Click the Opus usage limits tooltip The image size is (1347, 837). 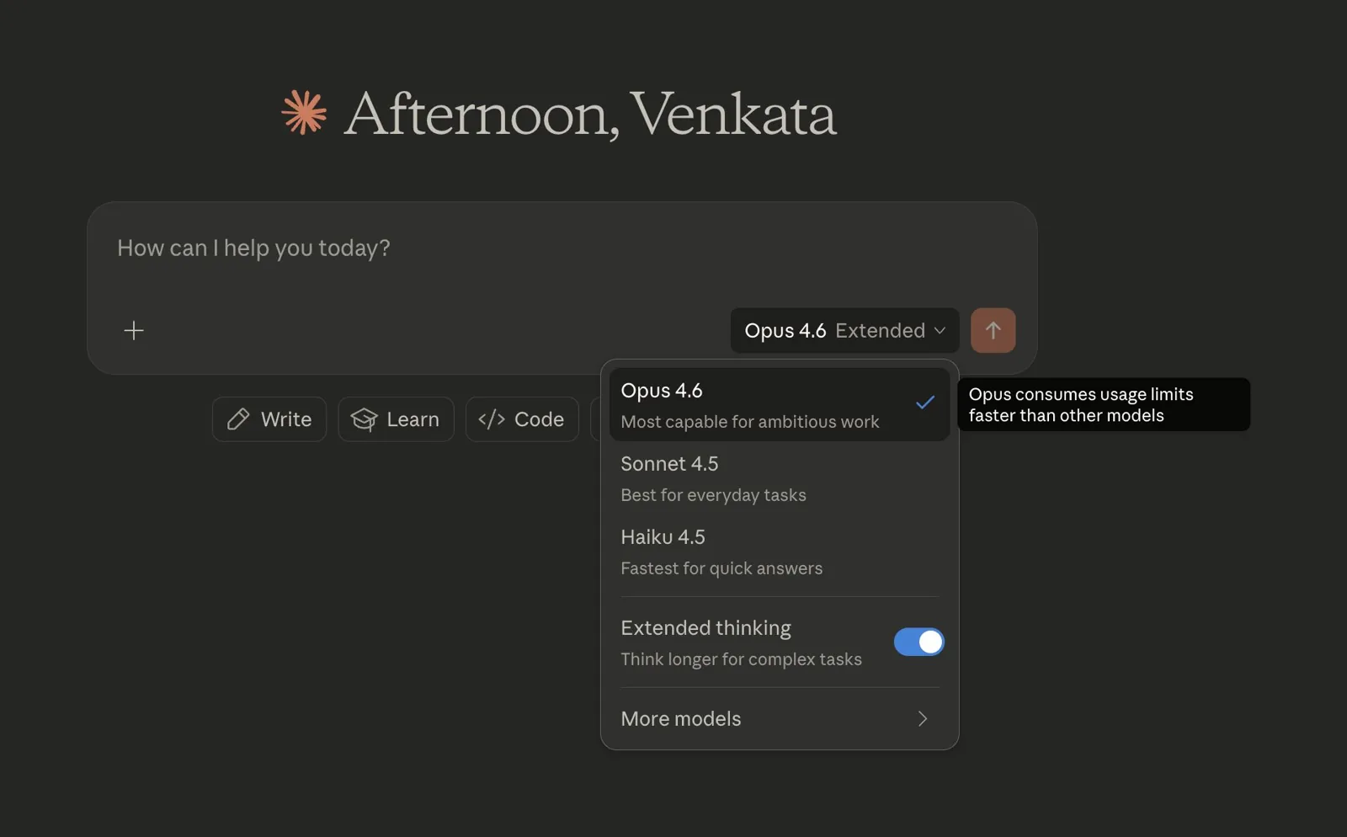click(x=1104, y=404)
